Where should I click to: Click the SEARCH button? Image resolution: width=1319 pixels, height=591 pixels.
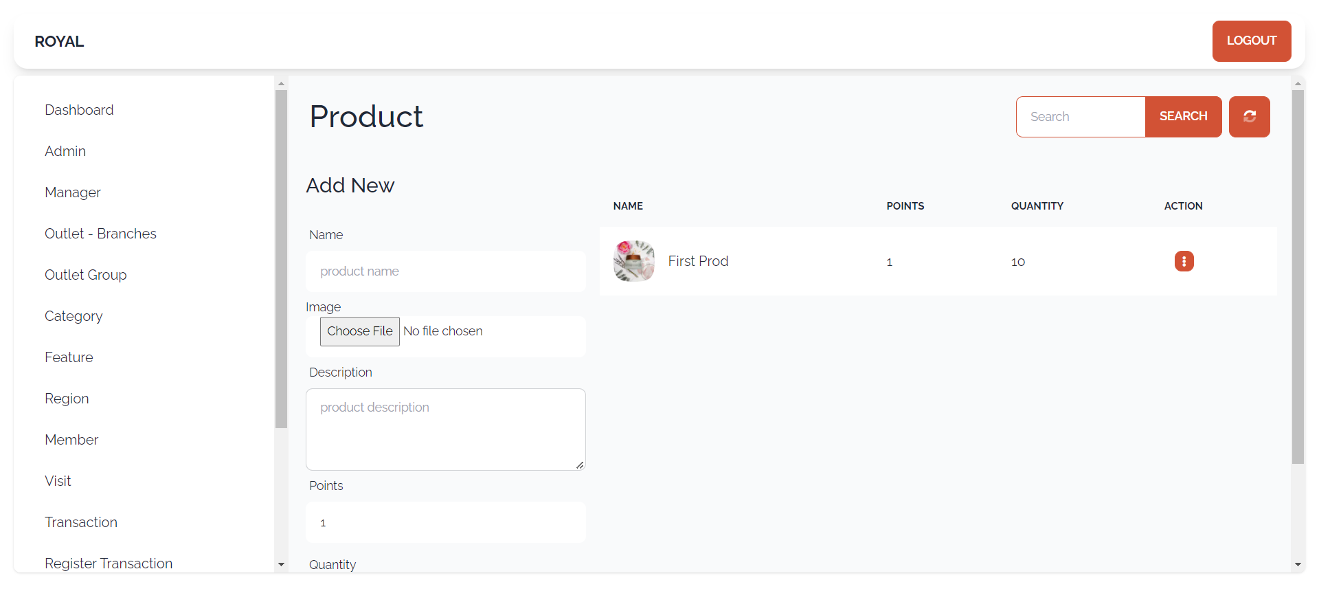[x=1183, y=117]
